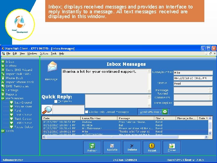Click the Mouse Over heart icon
The height and width of the screenshot is (163, 217).
tap(11, 107)
